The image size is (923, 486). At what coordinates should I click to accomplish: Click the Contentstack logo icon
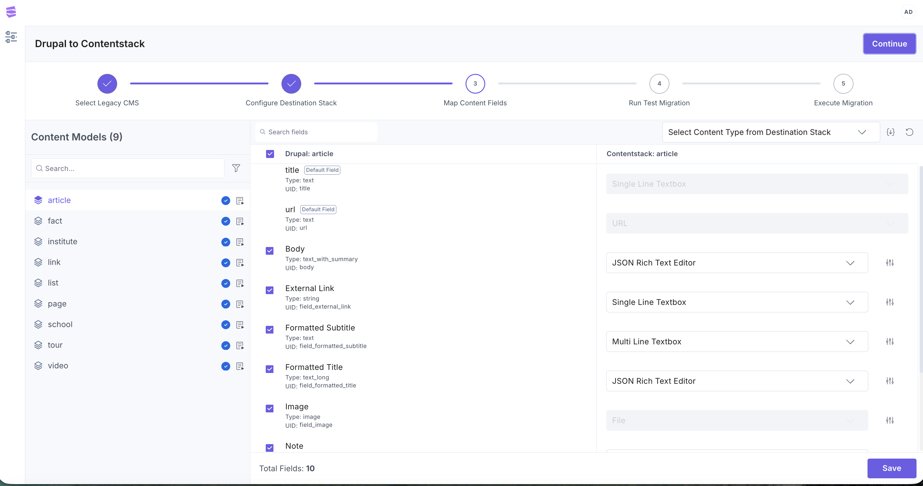(11, 12)
